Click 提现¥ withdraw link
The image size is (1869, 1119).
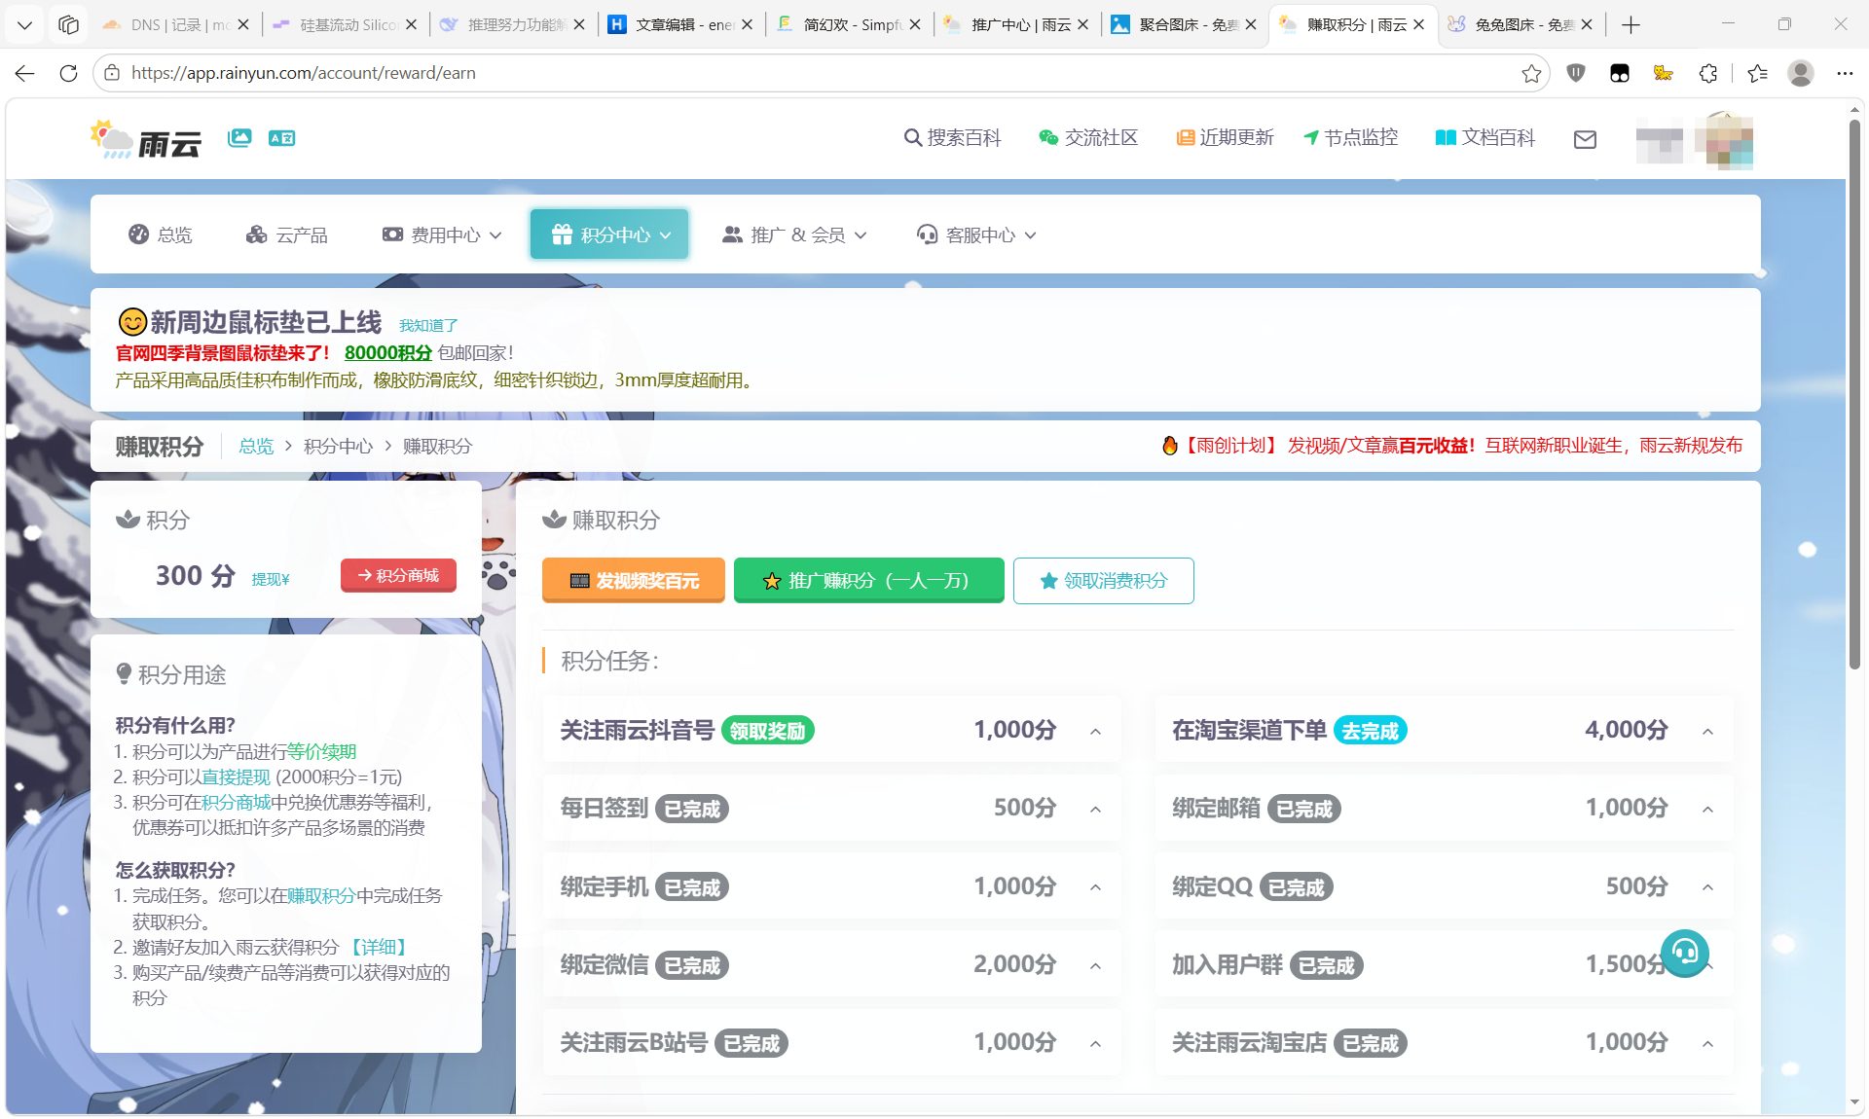coord(271,579)
